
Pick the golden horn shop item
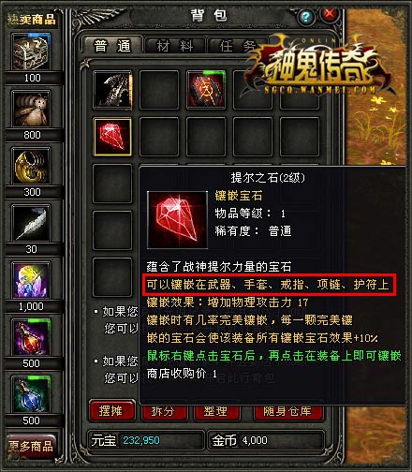click(31, 166)
